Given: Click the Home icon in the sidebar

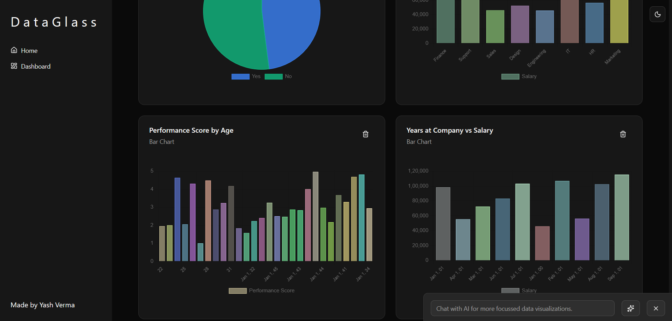Looking at the screenshot, I should coord(14,50).
